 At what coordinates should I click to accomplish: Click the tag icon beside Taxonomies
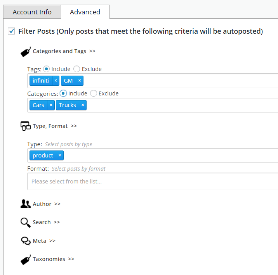(26, 260)
